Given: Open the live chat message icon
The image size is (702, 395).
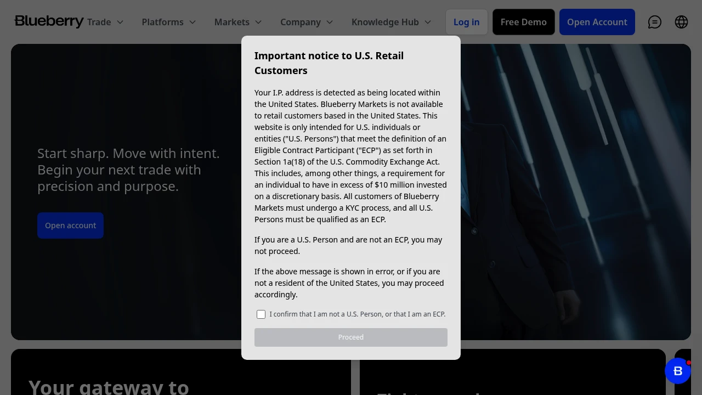Looking at the screenshot, I should click(x=655, y=22).
